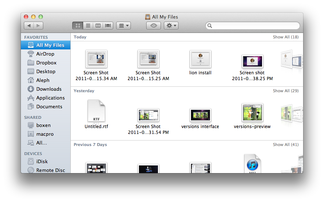Select the macpro shared computer
The width and height of the screenshot is (324, 202).
46,134
